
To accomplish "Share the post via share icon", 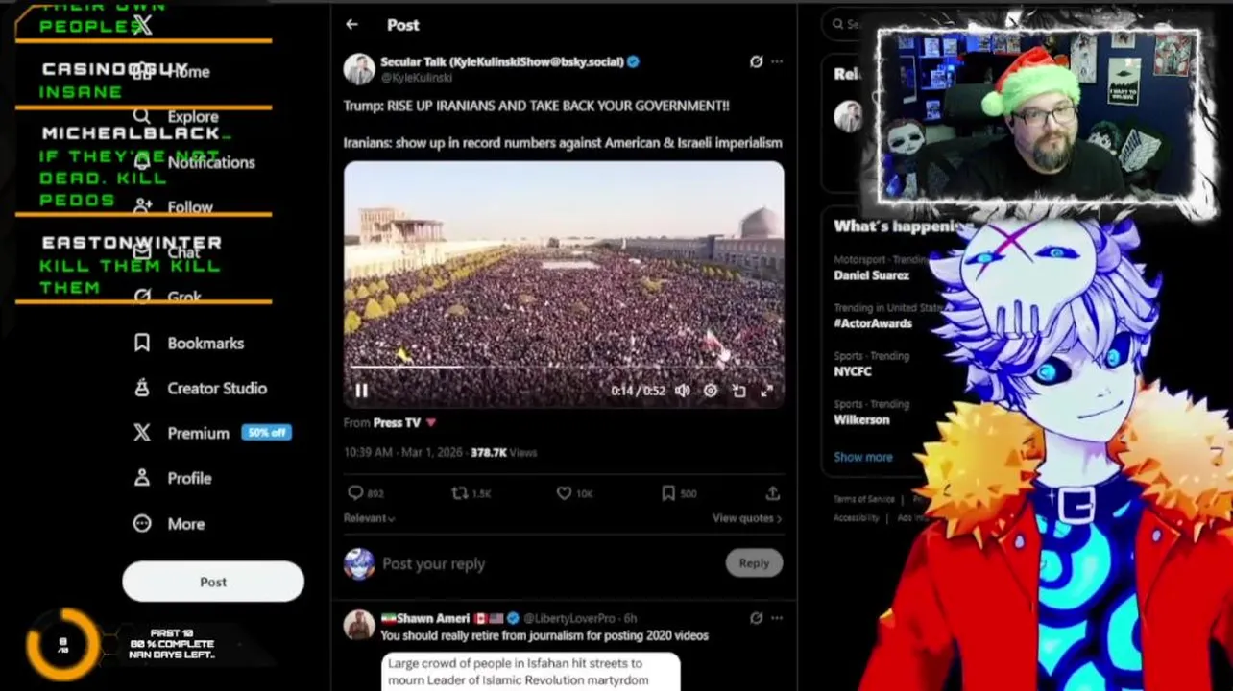I will point(772,493).
